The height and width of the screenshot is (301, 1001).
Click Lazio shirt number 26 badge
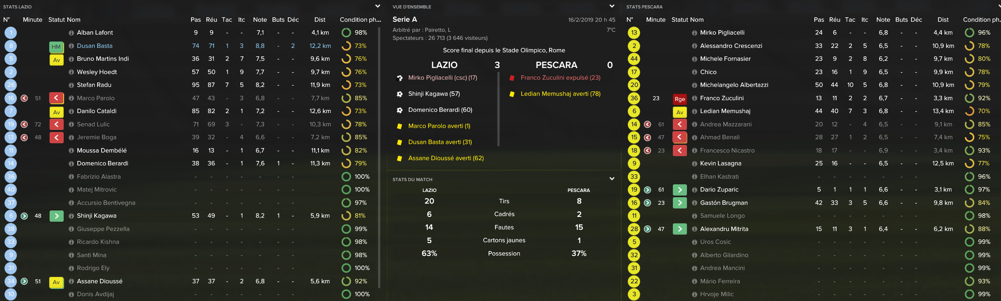pos(11,85)
